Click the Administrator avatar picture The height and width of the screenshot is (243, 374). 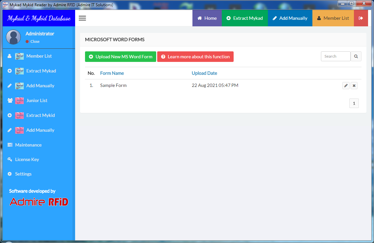pyautogui.click(x=14, y=37)
